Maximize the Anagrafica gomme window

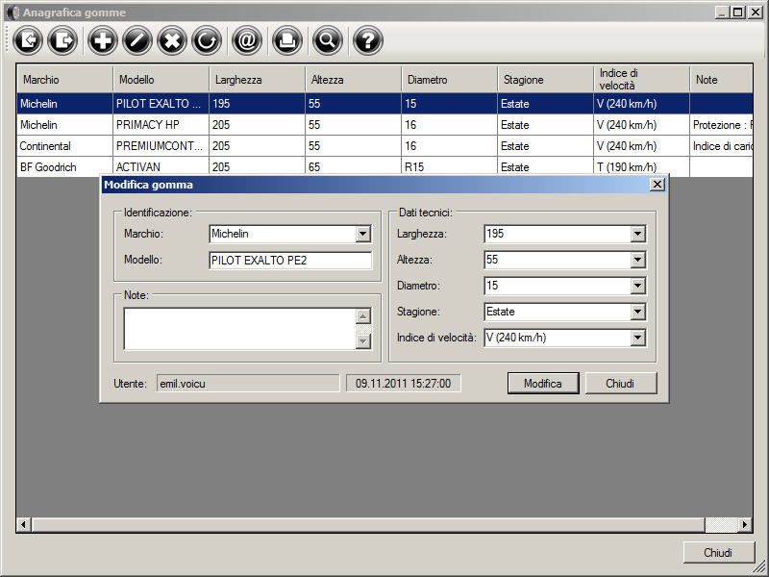tap(737, 13)
